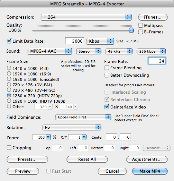
Task: Open the X/Y ratio dropdown arrow
Action: [84, 137]
